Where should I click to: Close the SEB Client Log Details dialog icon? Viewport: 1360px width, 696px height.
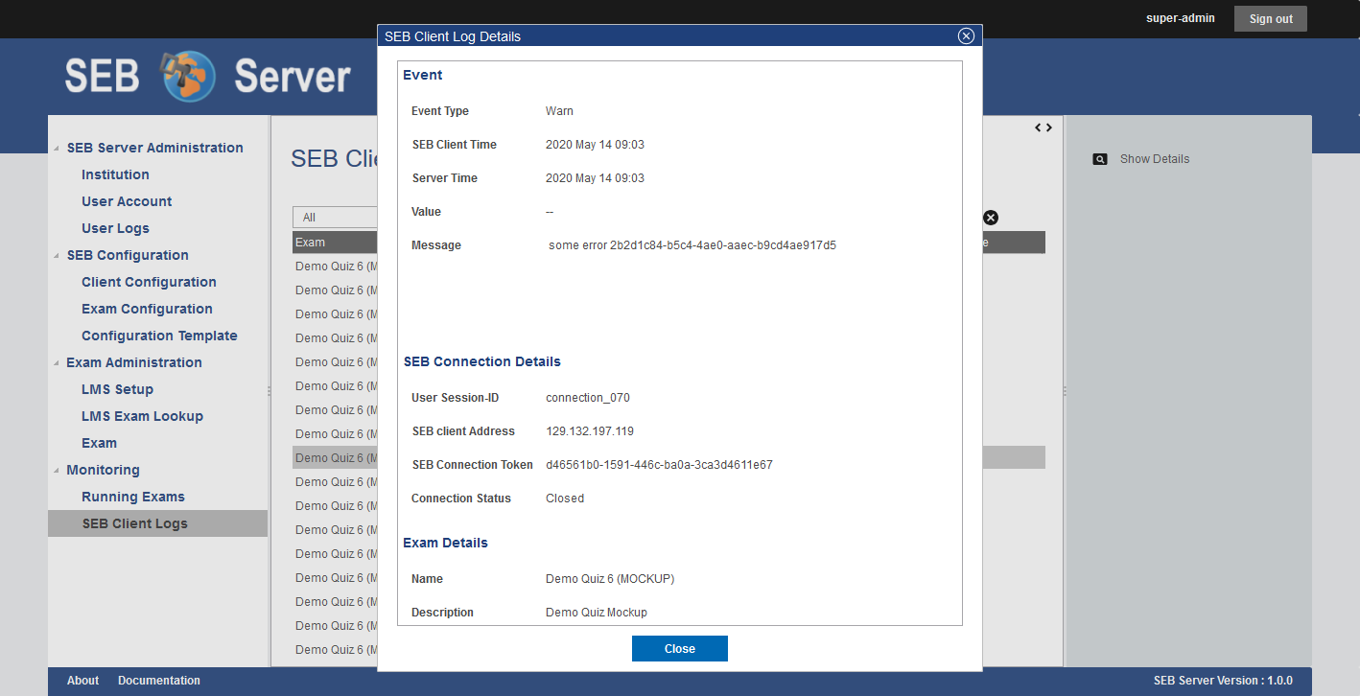coord(966,36)
